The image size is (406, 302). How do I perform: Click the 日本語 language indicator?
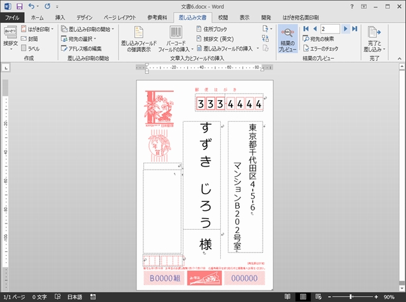[x=75, y=297]
